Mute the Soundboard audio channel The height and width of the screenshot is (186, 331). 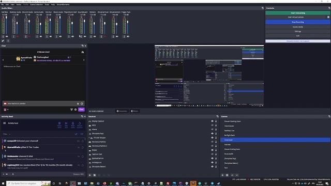[85, 37]
